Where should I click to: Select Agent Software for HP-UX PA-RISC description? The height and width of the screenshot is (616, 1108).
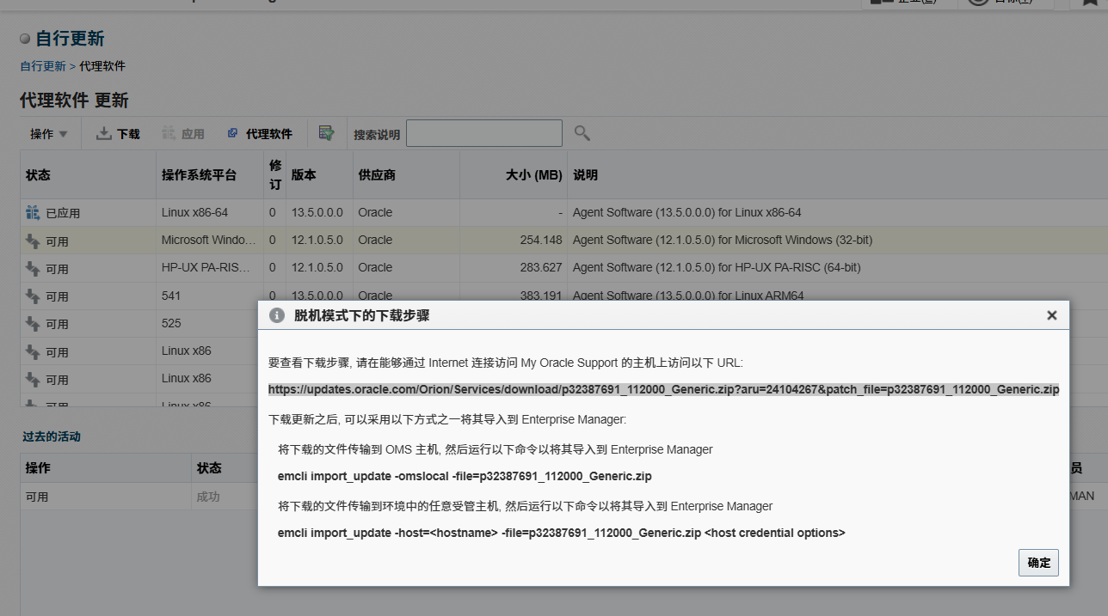pyautogui.click(x=717, y=267)
